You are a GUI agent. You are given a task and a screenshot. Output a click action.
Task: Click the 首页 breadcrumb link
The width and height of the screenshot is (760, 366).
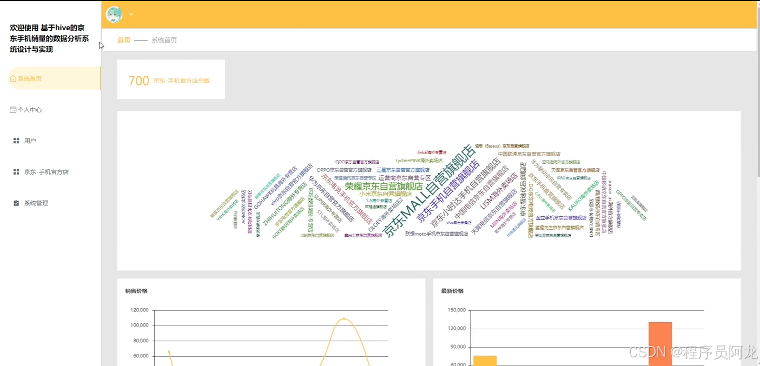coord(124,40)
